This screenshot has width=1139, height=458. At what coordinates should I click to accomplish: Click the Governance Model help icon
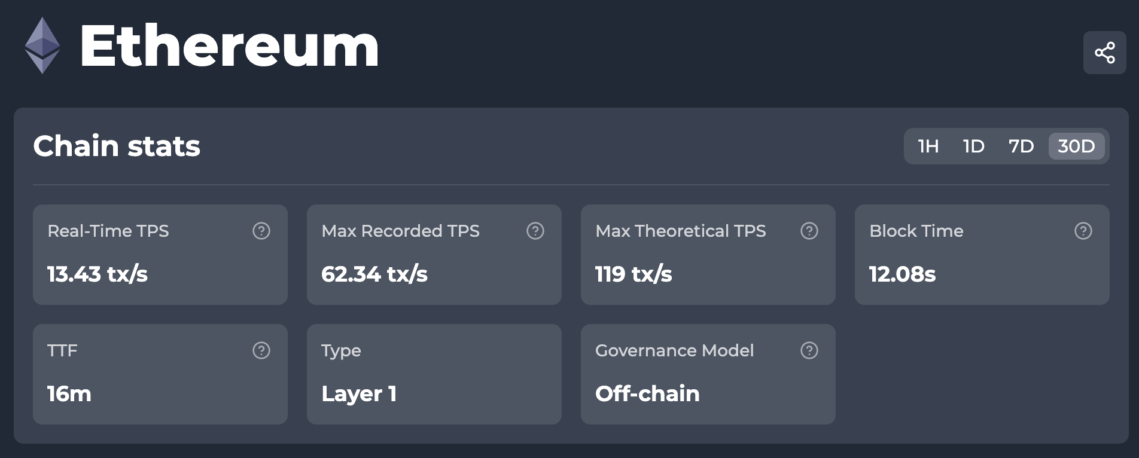[809, 350]
